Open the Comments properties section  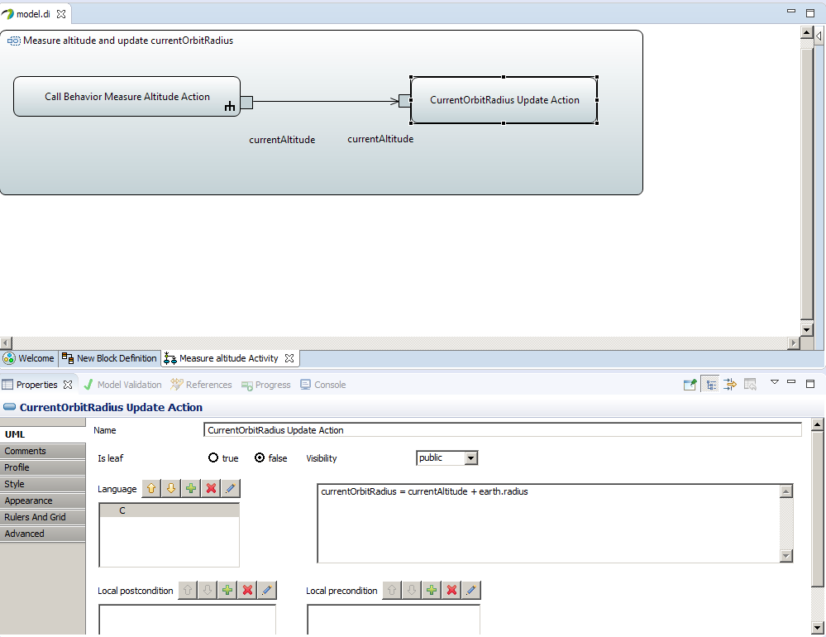pyautogui.click(x=43, y=451)
